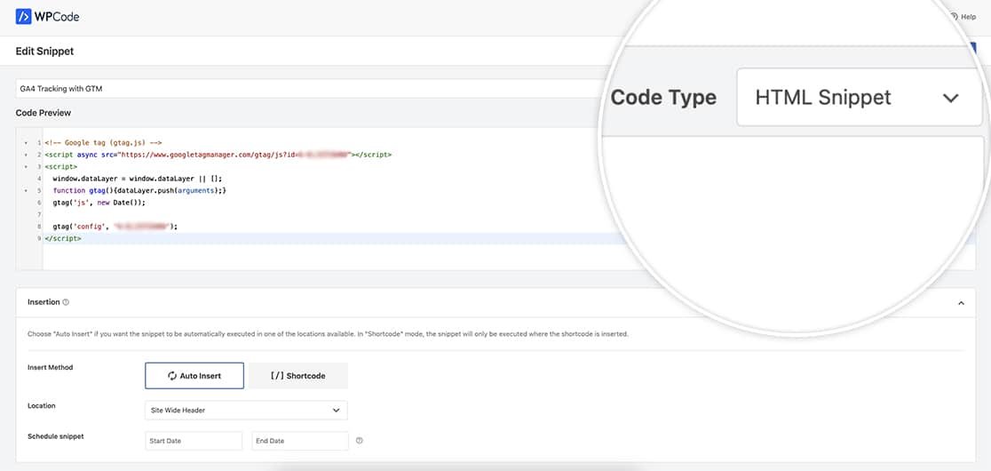Fold the gtag function at line 5
Screen dimensions: 991x471
click(x=25, y=191)
